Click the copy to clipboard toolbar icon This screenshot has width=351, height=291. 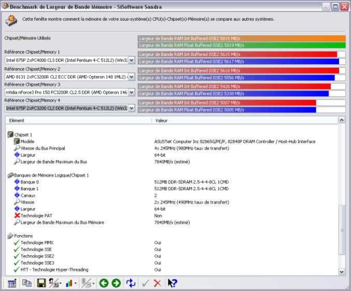[27, 283]
